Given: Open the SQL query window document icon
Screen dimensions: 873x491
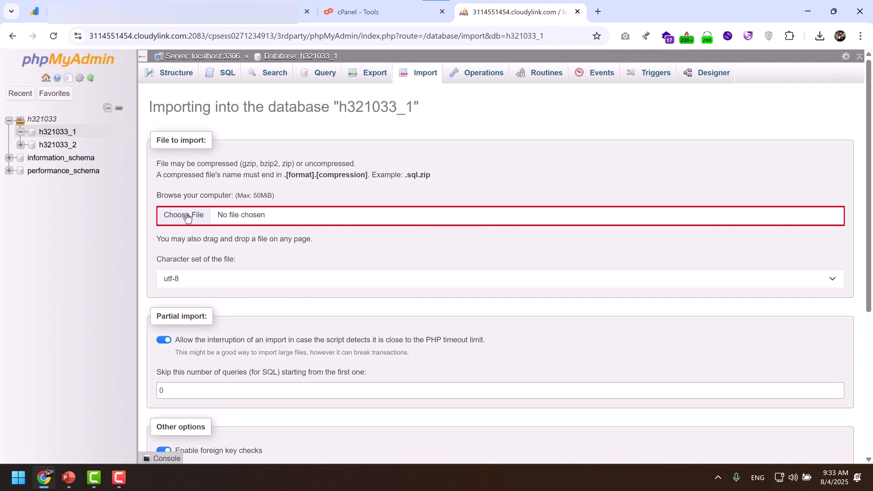Looking at the screenshot, I should coord(68,78).
